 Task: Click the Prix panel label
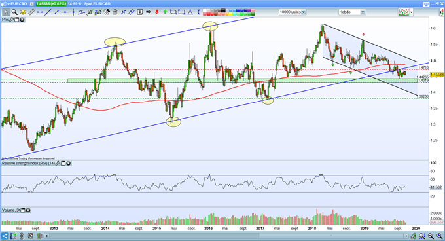coord(5,20)
